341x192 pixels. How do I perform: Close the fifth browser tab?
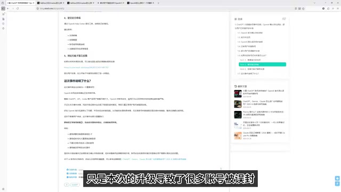[153, 3]
